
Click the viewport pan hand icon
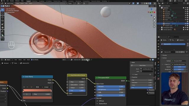pyautogui.click(x=154, y=21)
